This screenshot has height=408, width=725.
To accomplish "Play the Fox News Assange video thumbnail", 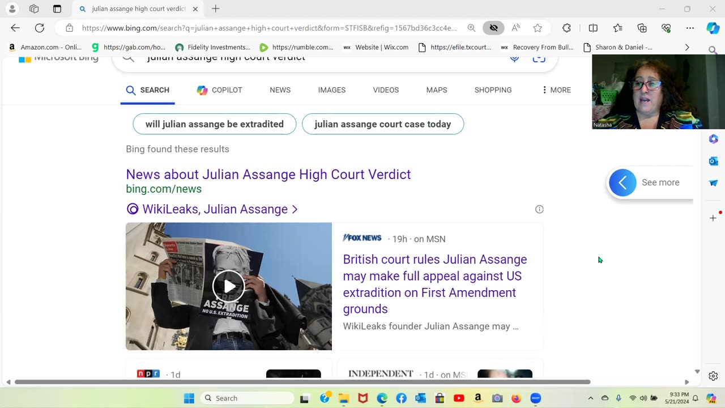I will point(229,286).
